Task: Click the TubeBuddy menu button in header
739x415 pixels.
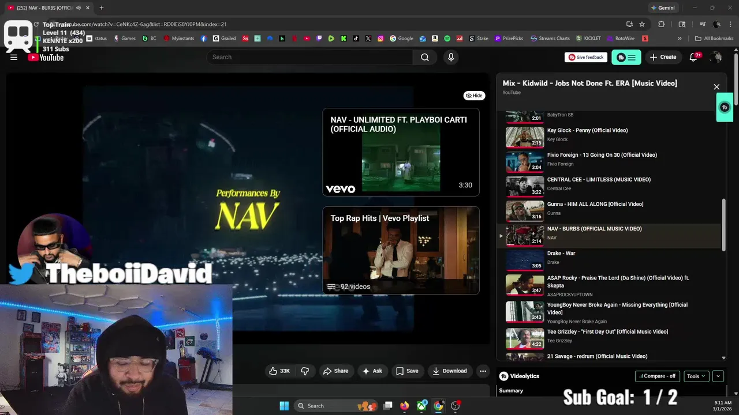Action: pos(626,57)
